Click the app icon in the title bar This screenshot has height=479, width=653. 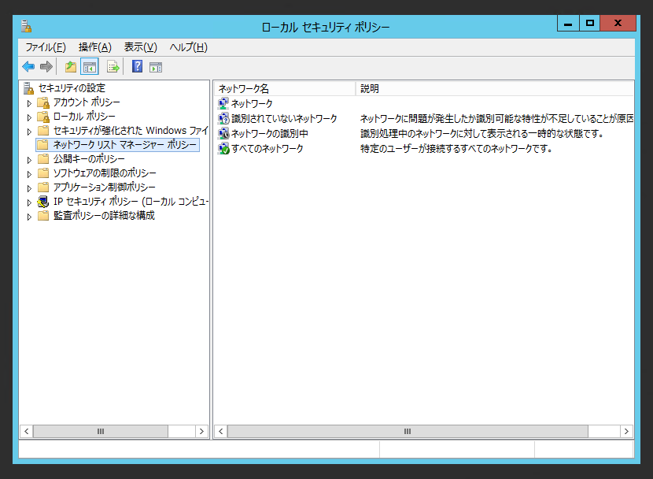click(26, 26)
